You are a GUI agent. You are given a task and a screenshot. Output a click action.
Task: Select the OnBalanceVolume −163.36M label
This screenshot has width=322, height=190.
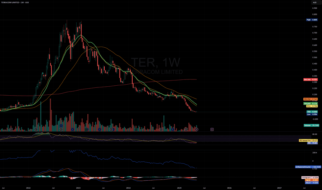pos(308,167)
